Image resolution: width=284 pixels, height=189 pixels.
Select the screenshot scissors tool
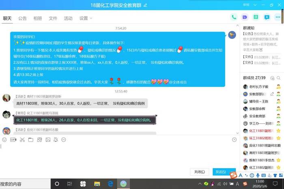[x=22, y=140]
